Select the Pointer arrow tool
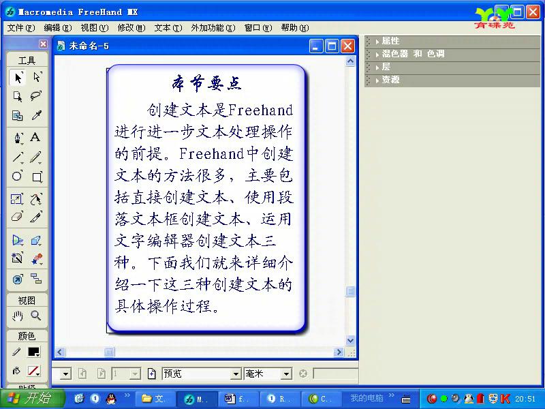This screenshot has width=545, height=409. (x=18, y=77)
